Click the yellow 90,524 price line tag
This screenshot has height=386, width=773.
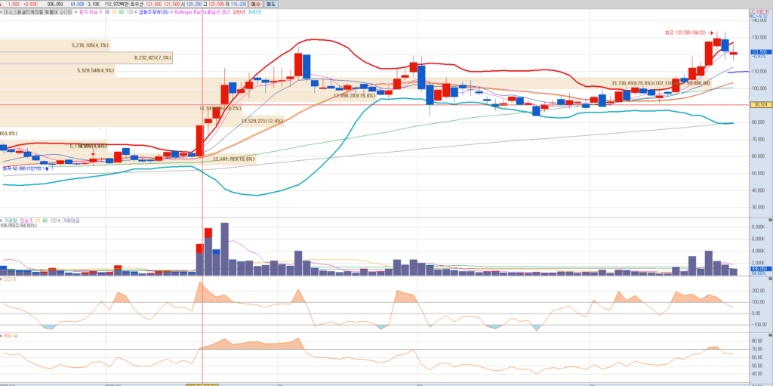(759, 105)
